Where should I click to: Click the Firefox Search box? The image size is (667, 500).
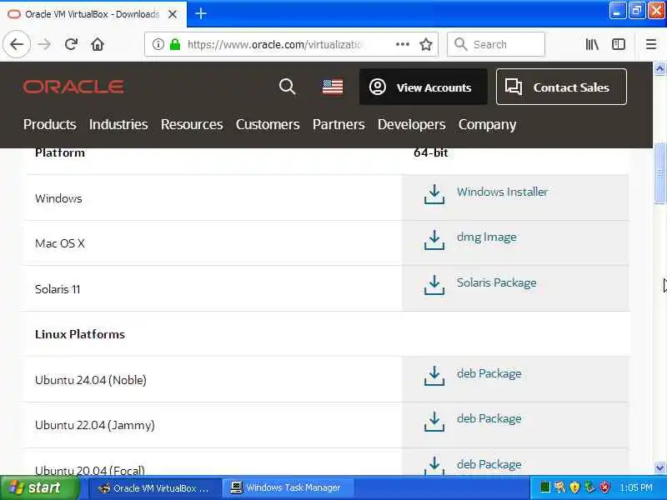click(x=496, y=44)
